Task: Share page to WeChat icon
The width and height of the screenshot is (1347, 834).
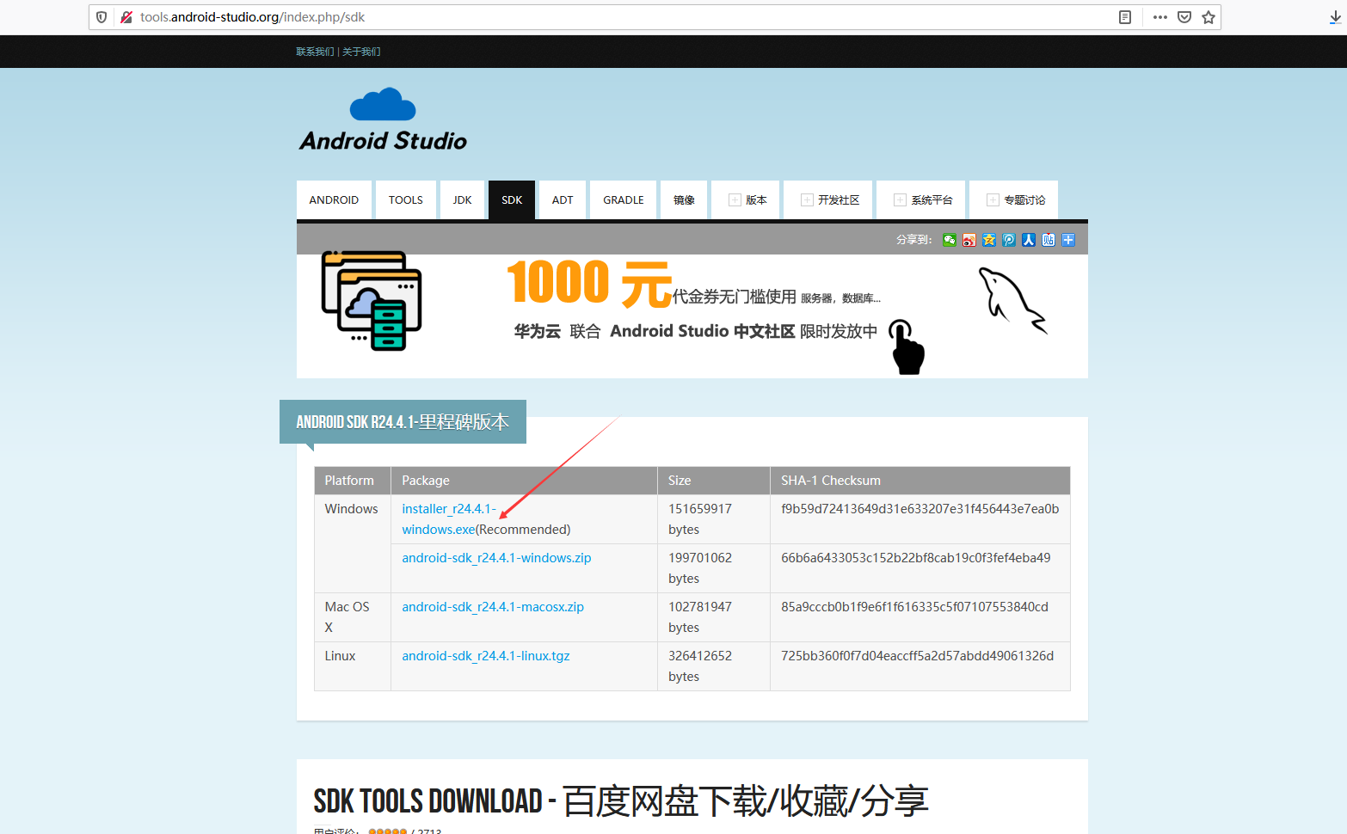Action: 950,240
